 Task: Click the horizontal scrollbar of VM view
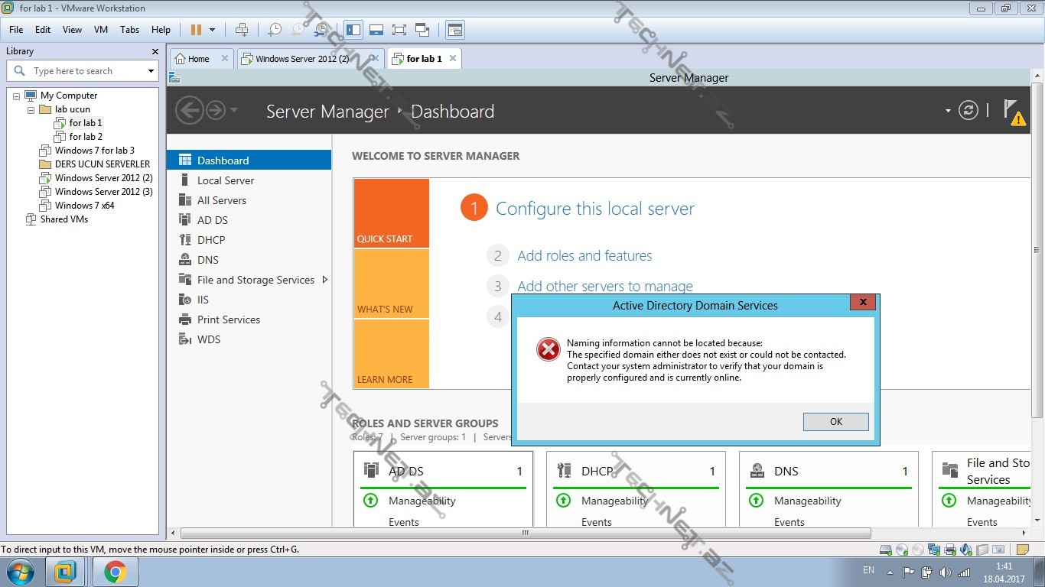pos(525,533)
